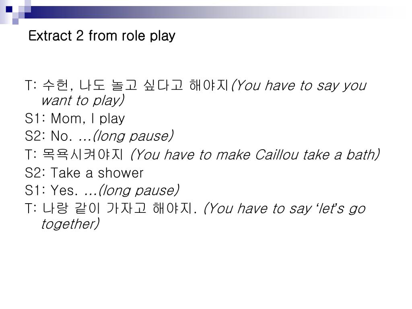This screenshot has width=412, height=309.
Task: Click the light purple square under the header
Action: tap(16, 21)
